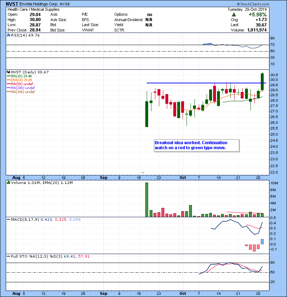Click the latest tall green breakout candle
Image resolution: width=287 pixels, height=297 pixels.
(x=262, y=82)
